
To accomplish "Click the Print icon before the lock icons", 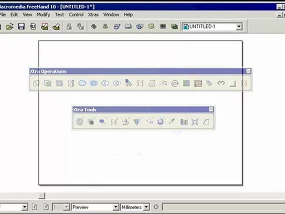I will pos(56,27).
